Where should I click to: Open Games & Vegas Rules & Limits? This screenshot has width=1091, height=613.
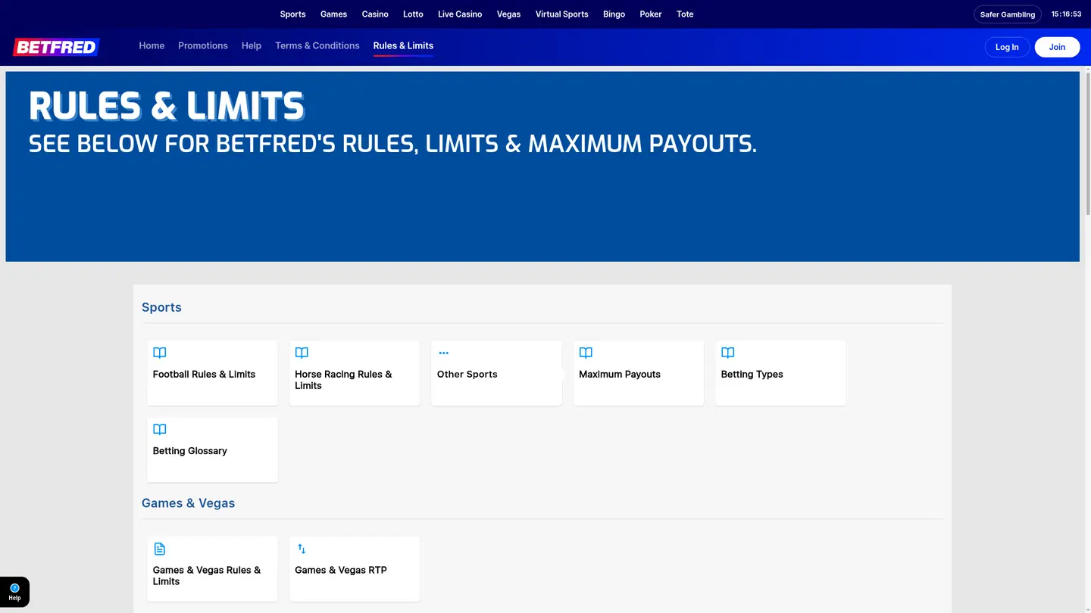pyautogui.click(x=212, y=569)
